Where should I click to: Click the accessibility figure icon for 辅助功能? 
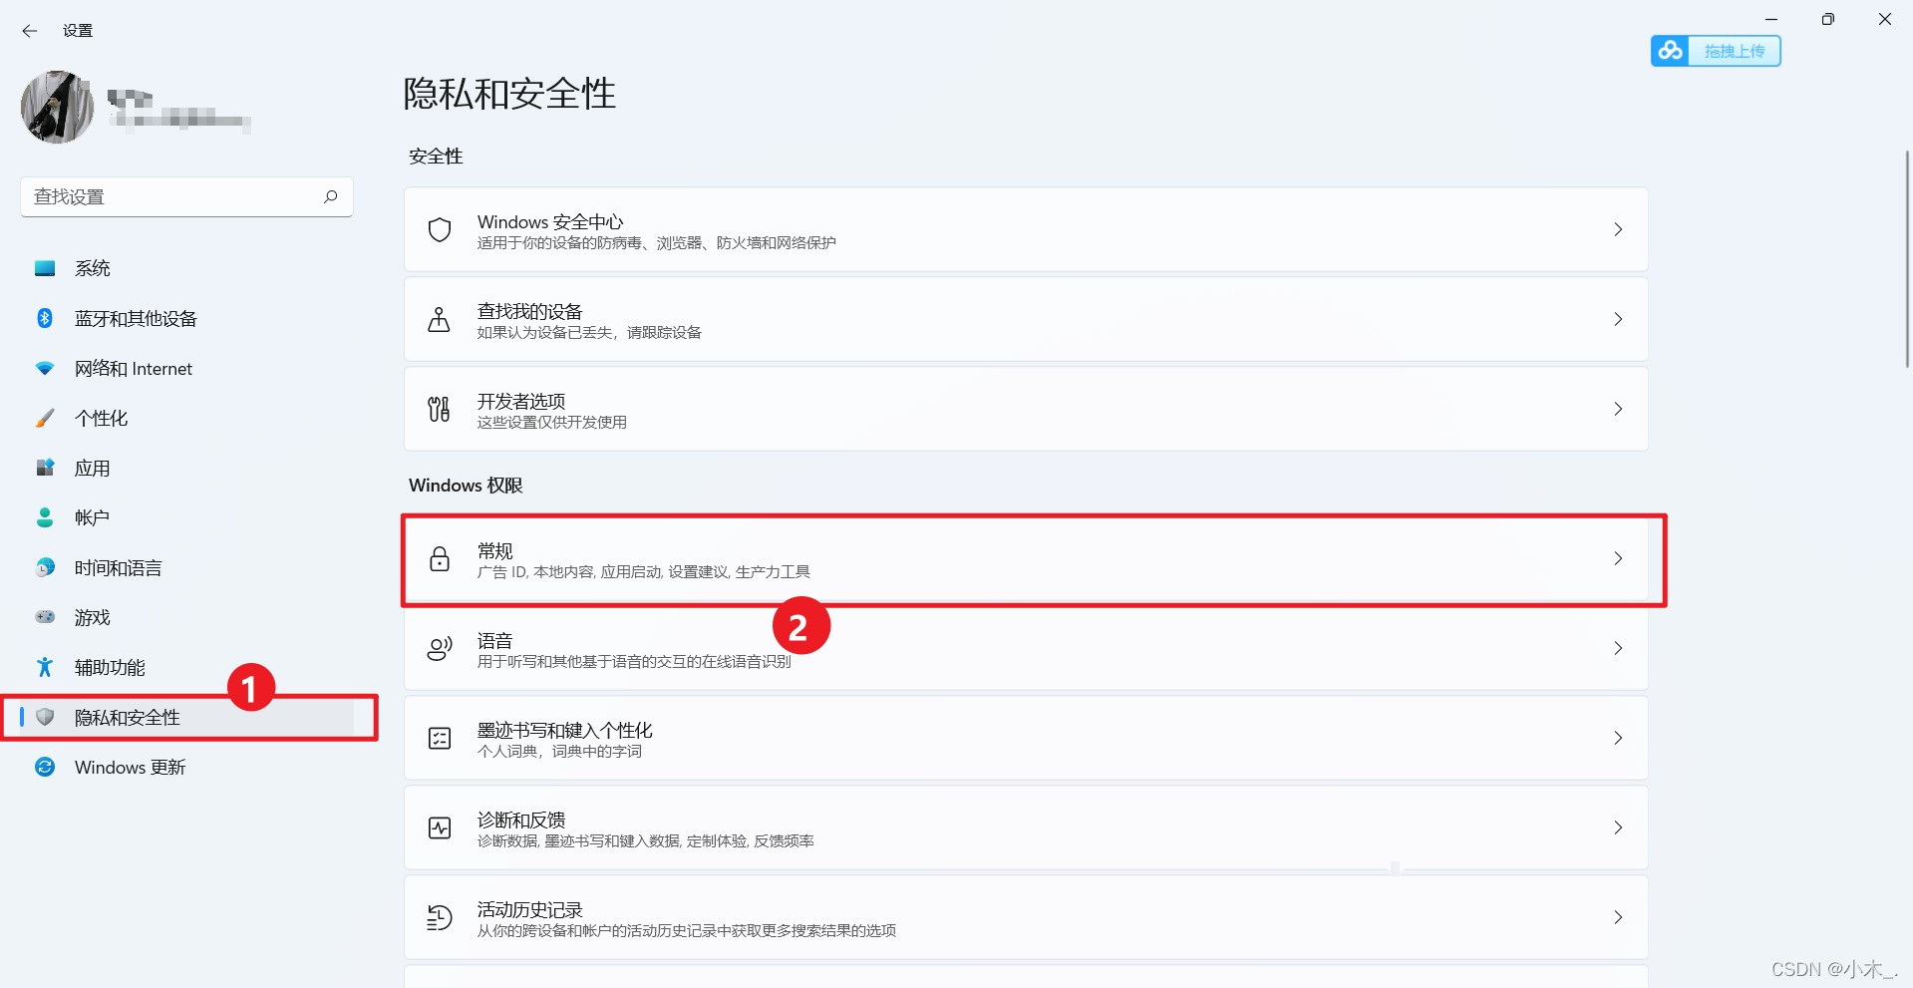point(45,667)
